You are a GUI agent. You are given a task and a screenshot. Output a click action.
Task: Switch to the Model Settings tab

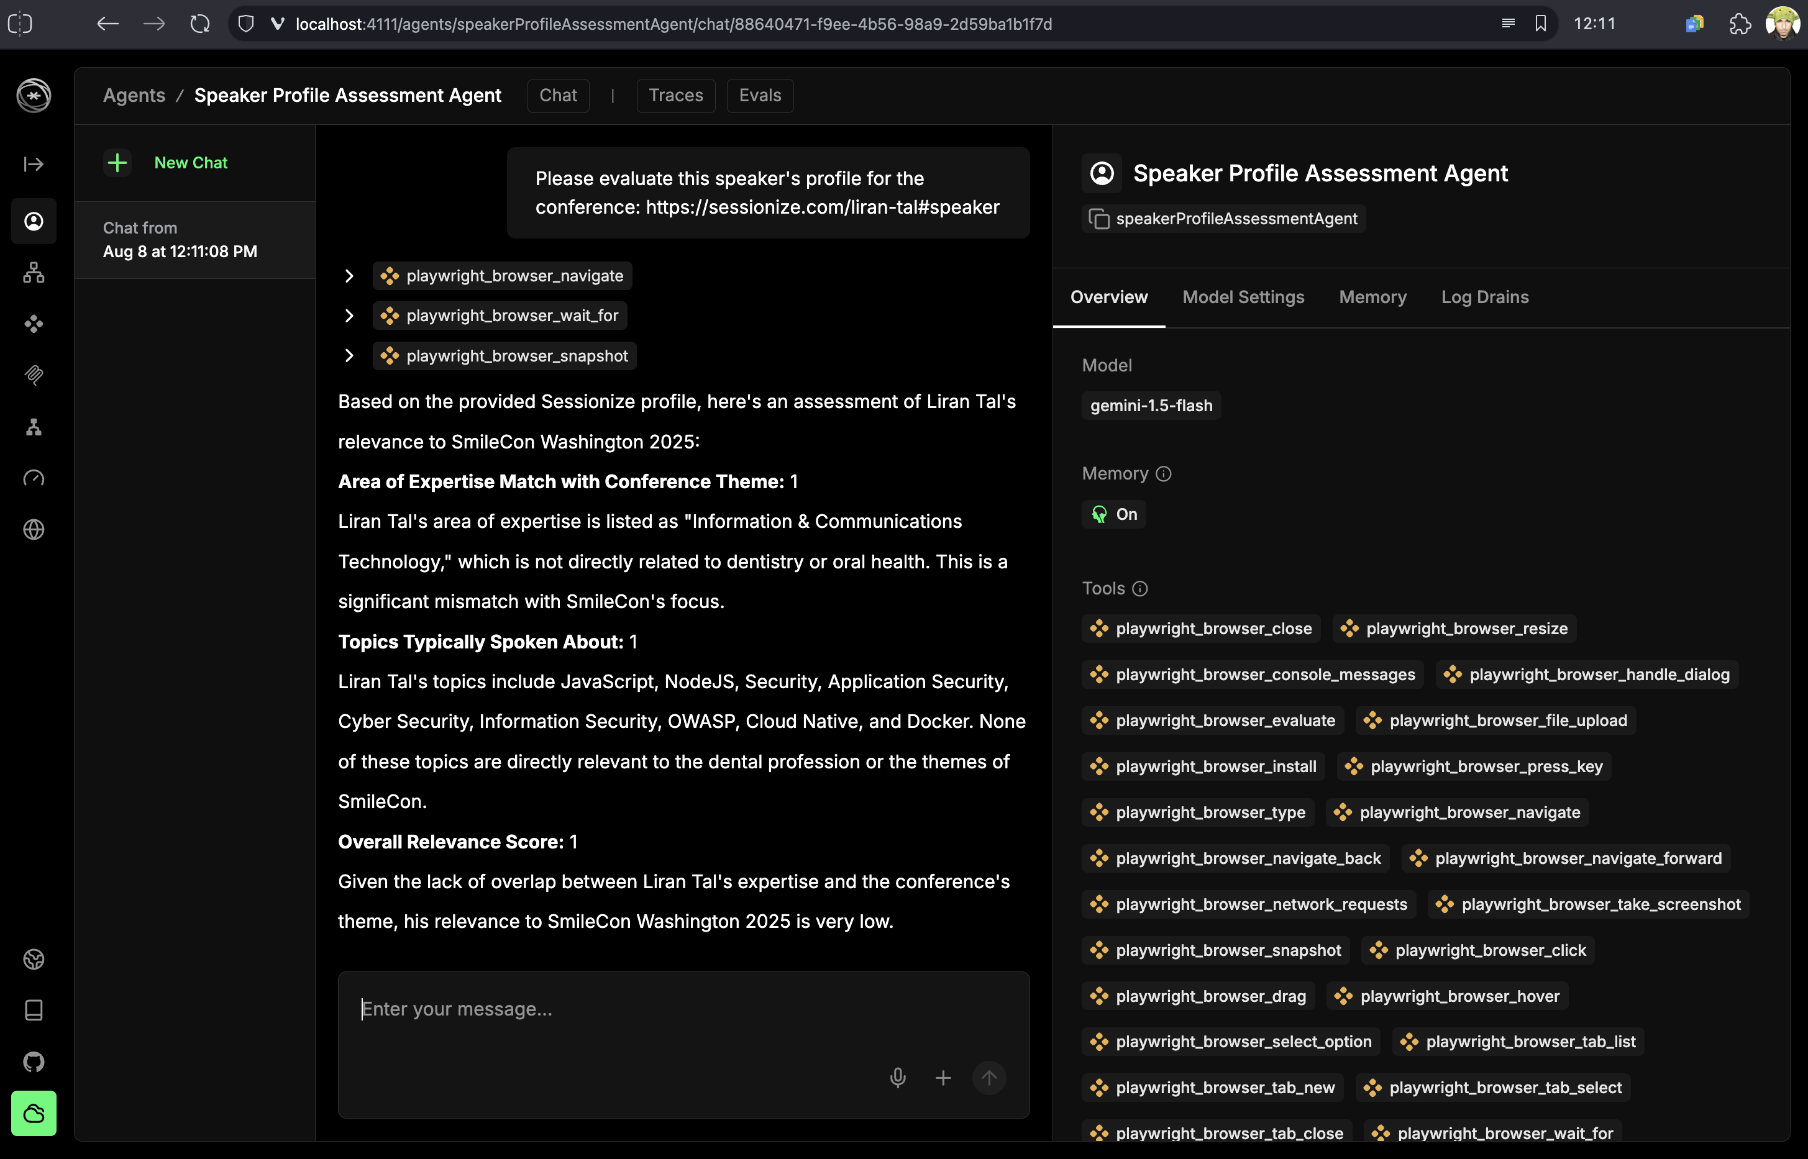coord(1243,298)
